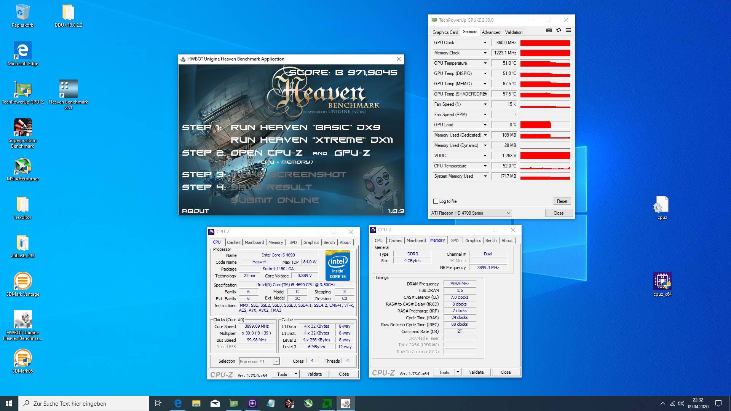
Task: Open MSI Afterburner desktop shortcut
Action: point(22,169)
